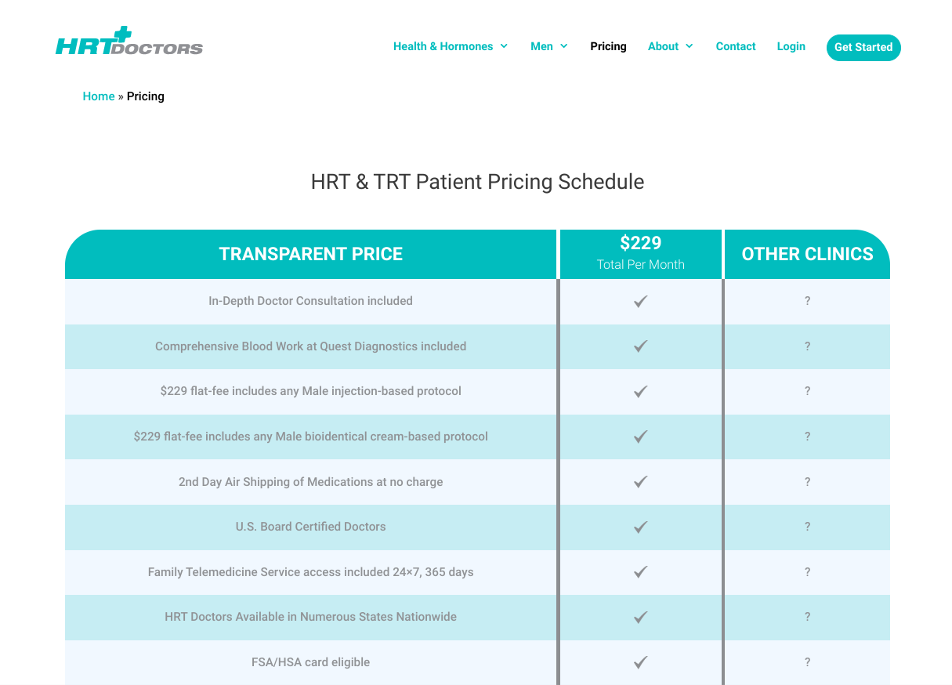The height and width of the screenshot is (685, 952).
Task: Click question mark for bioidentical cream-based protocol row
Action: [807, 437]
